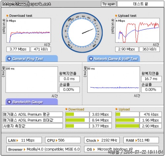Click the 3.77 Mbps download result field
Viewport: 165px width, 156px height.
click(x=18, y=49)
